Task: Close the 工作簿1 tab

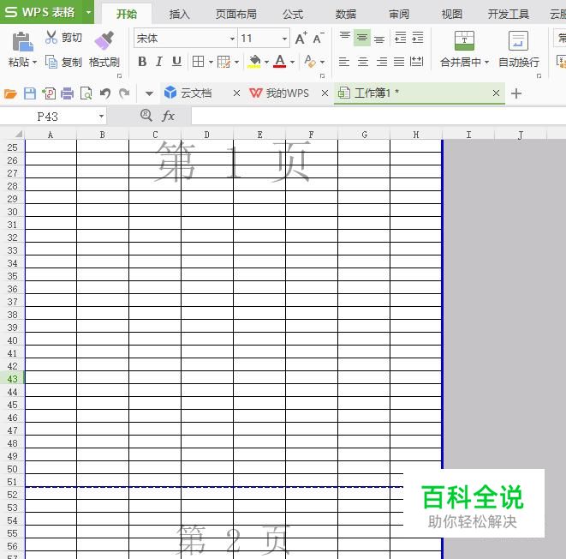Action: click(497, 93)
